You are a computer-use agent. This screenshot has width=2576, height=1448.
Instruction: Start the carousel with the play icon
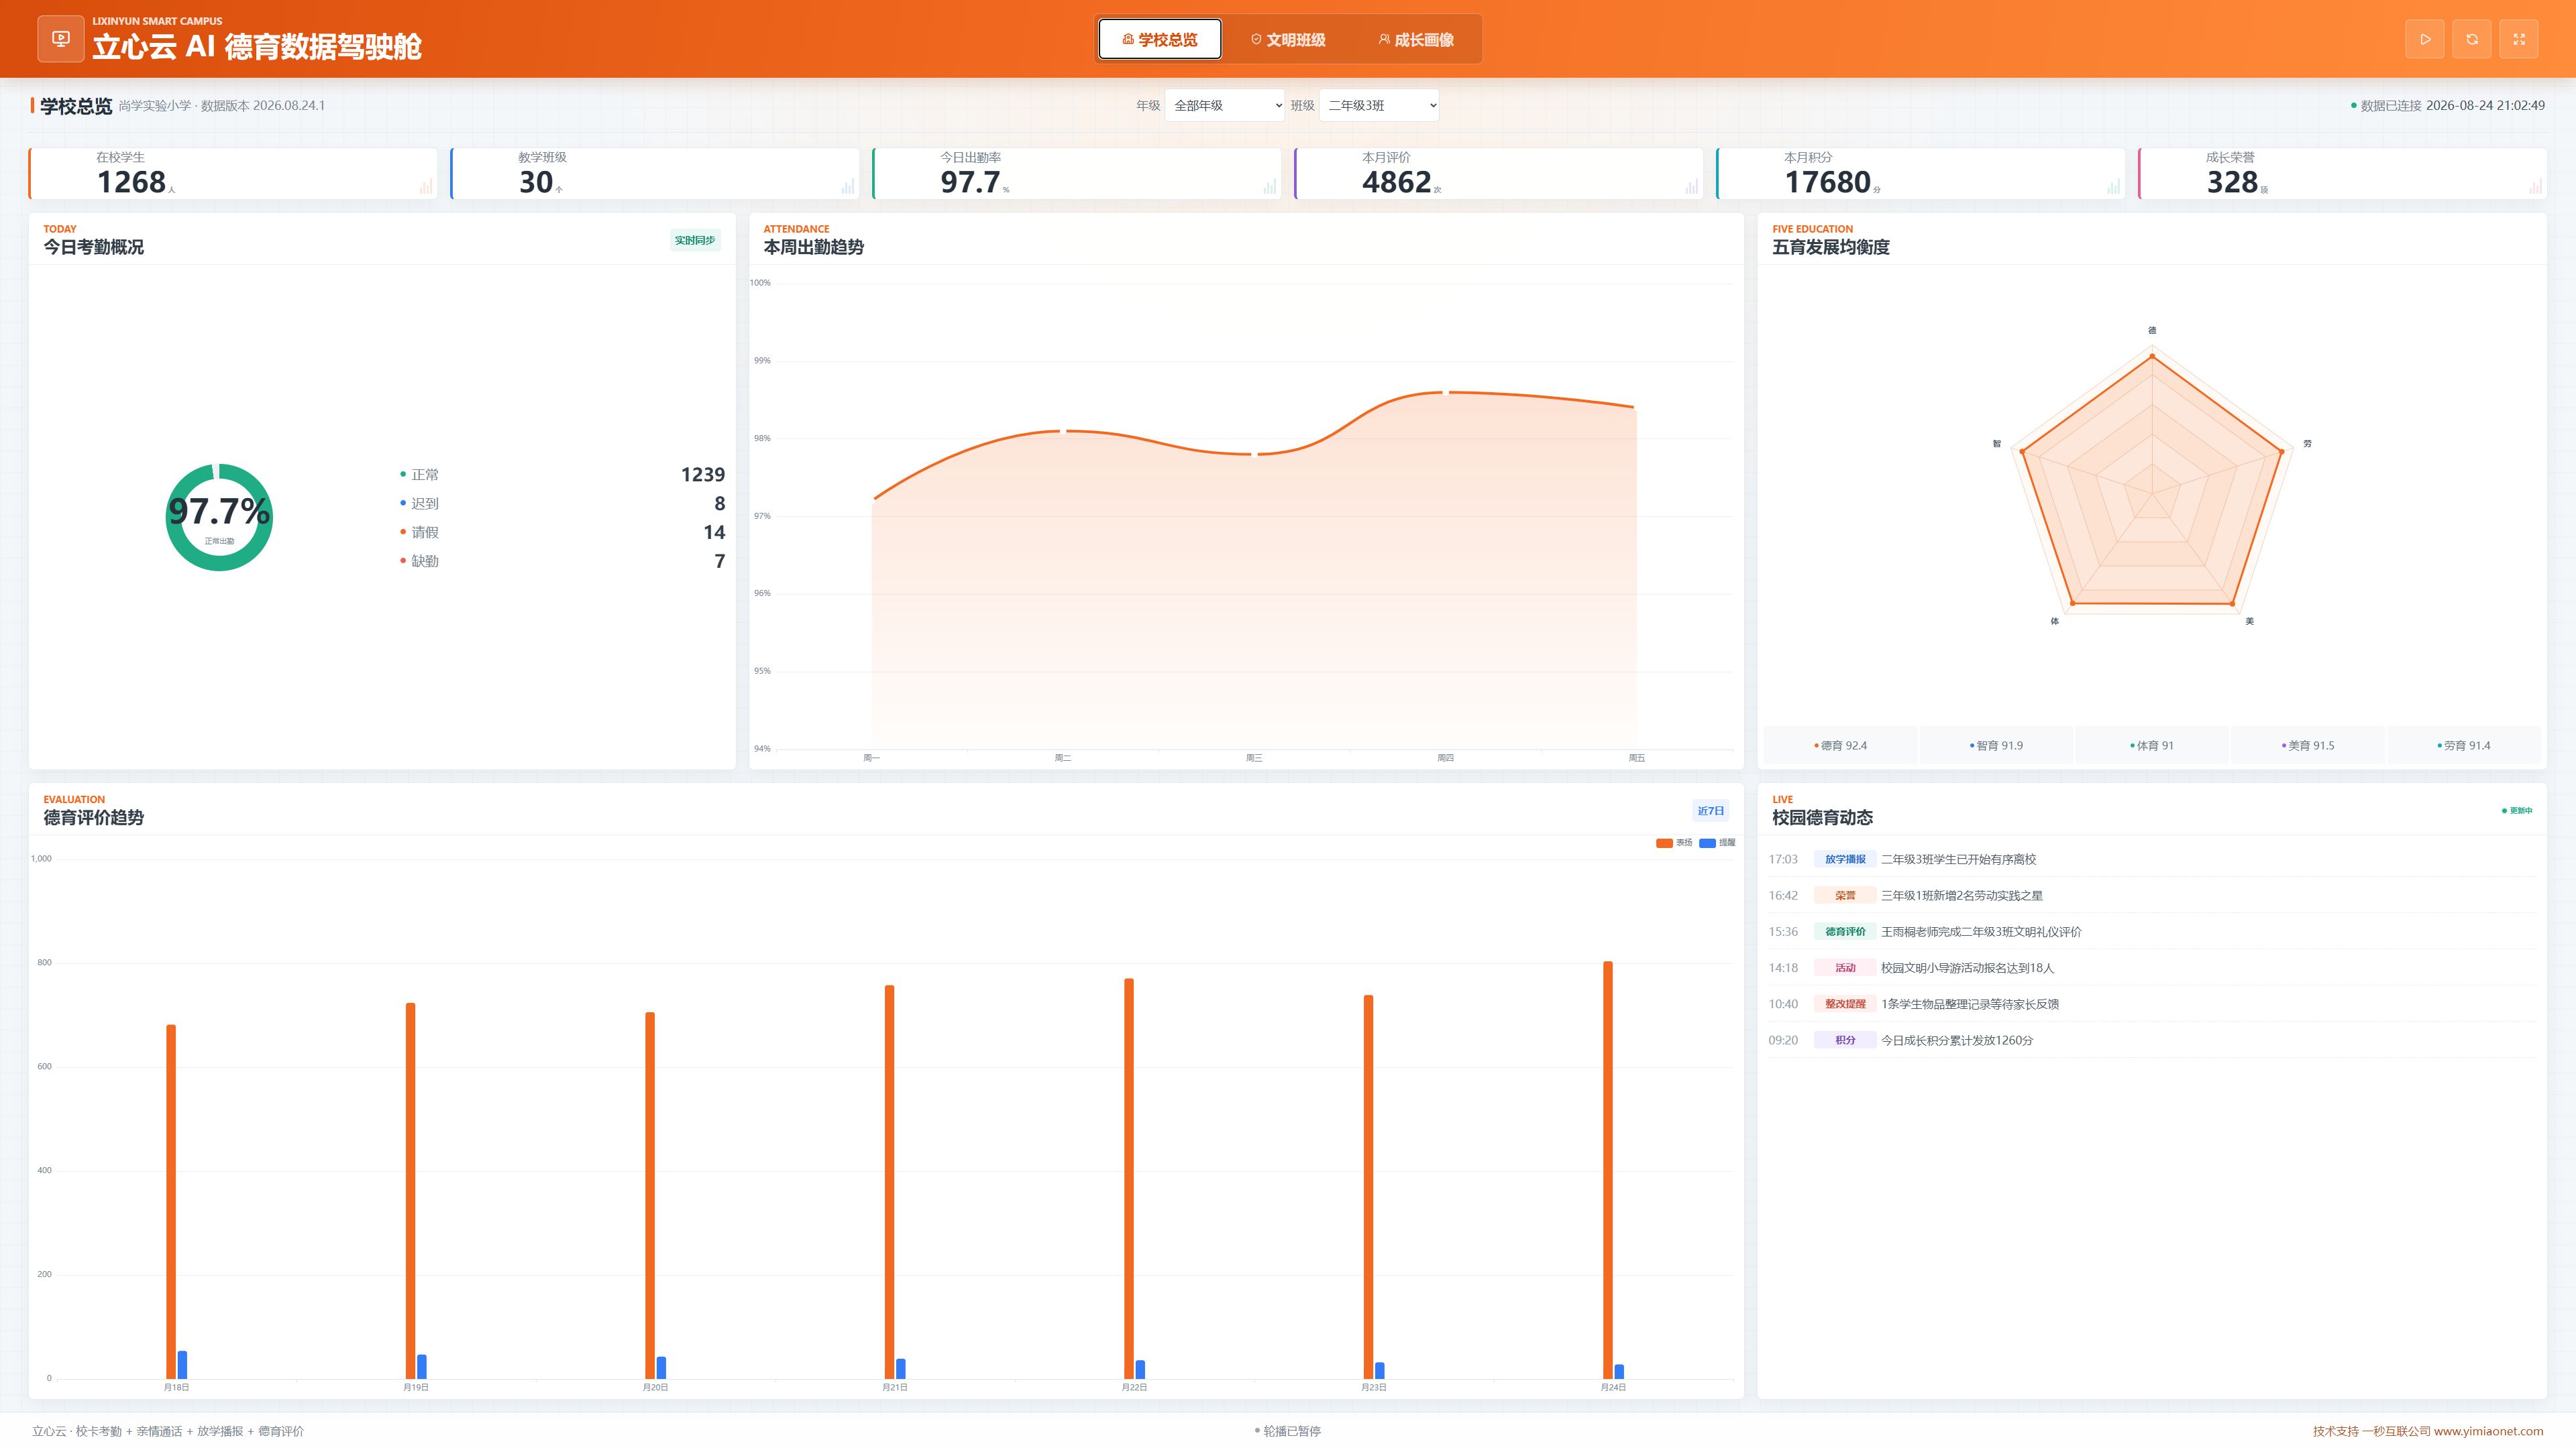2424,39
